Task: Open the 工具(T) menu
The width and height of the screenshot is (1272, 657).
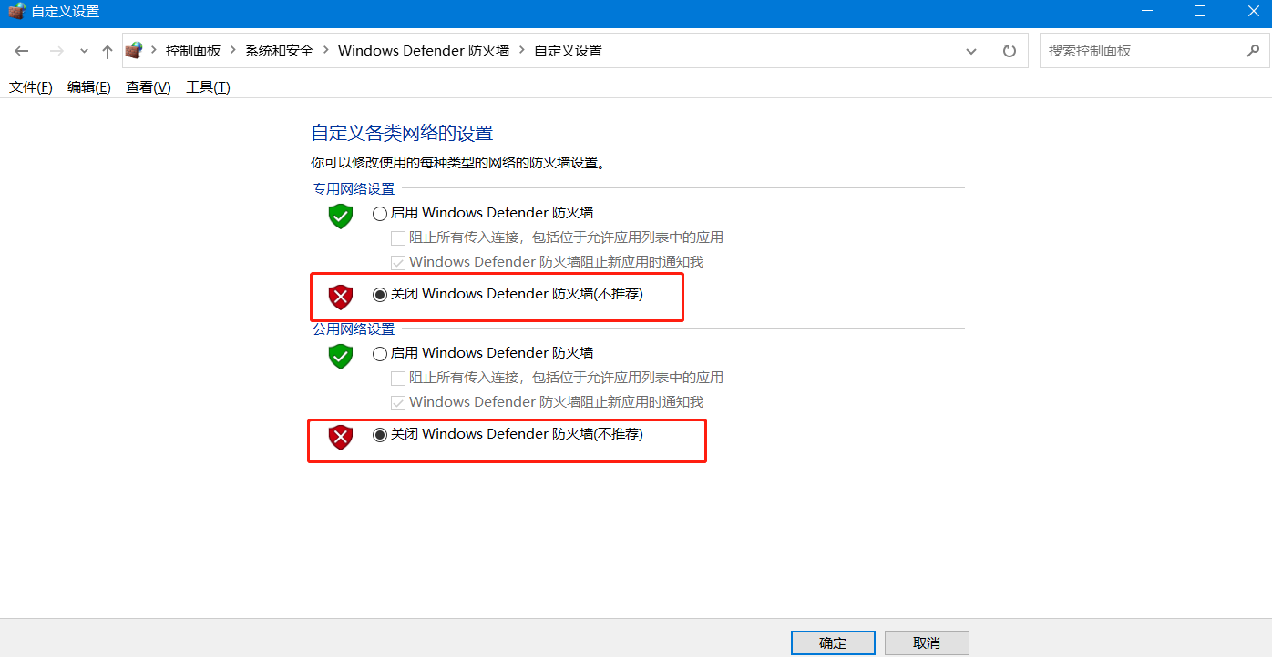Action: click(208, 87)
